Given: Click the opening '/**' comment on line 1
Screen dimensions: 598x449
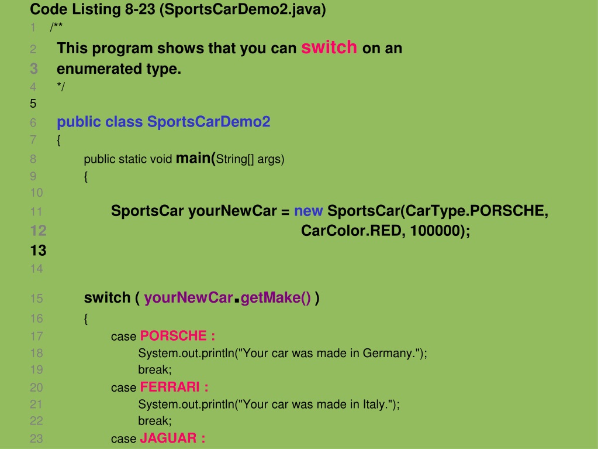Looking at the screenshot, I should pyautogui.click(x=56, y=27).
